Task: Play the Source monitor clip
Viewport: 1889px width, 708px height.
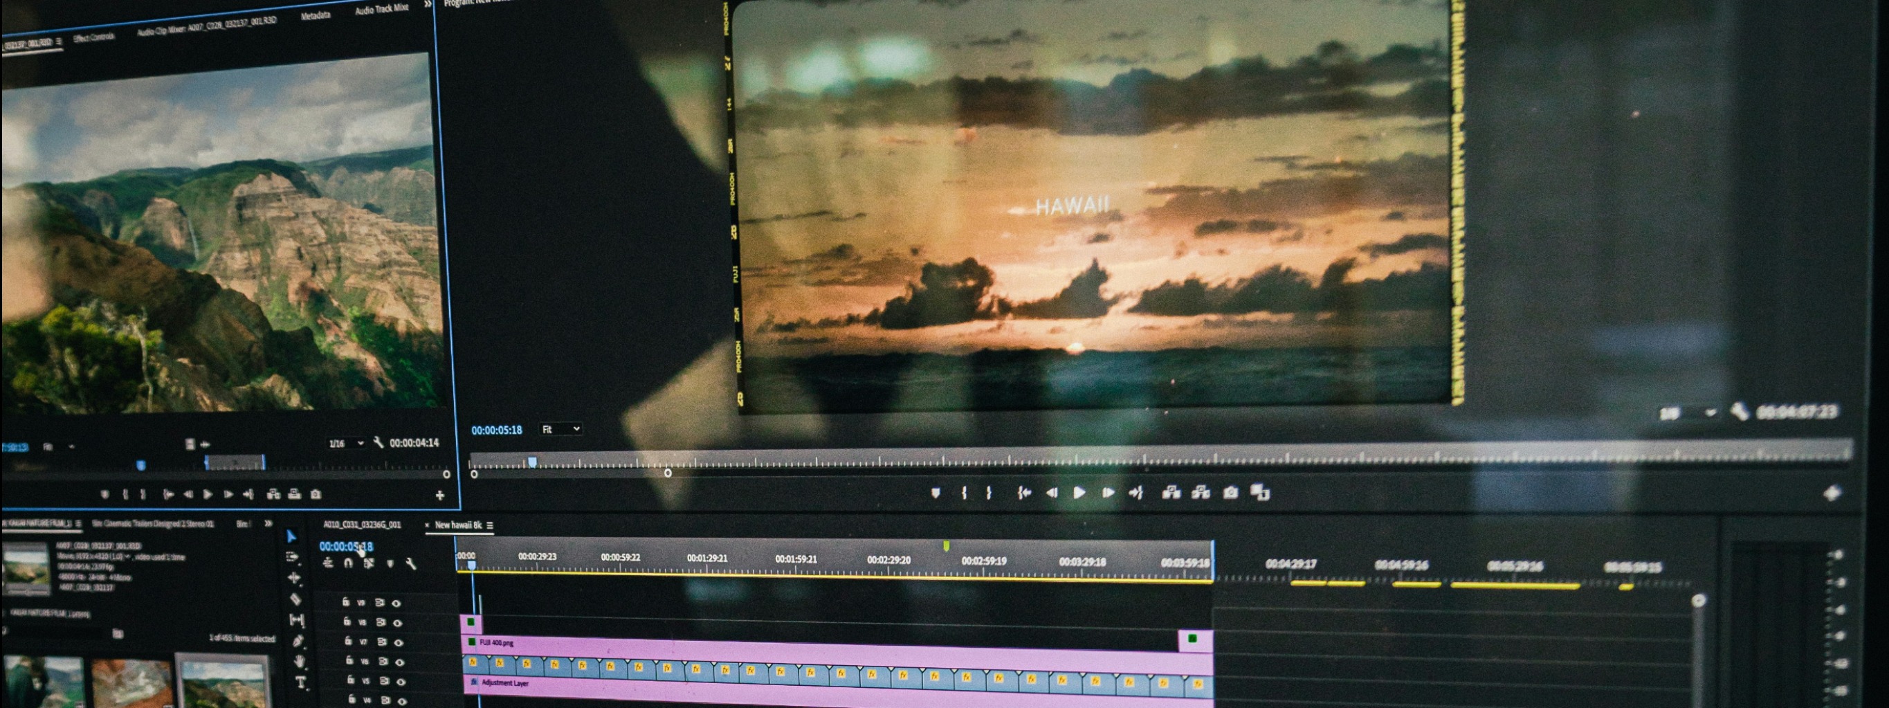Action: [x=208, y=495]
